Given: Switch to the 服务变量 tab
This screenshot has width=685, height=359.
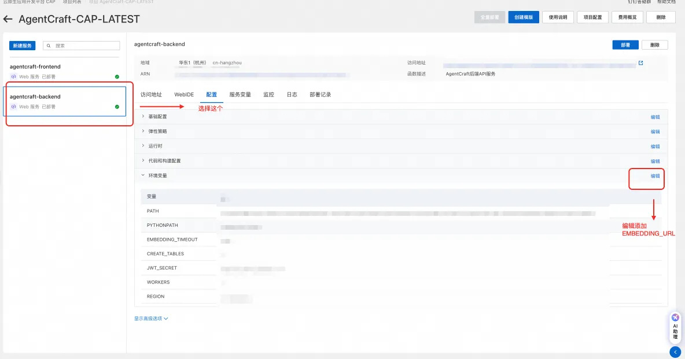Looking at the screenshot, I should pyautogui.click(x=240, y=95).
